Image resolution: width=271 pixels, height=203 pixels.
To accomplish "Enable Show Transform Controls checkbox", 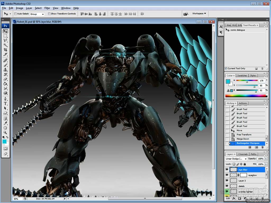I will click(x=49, y=14).
